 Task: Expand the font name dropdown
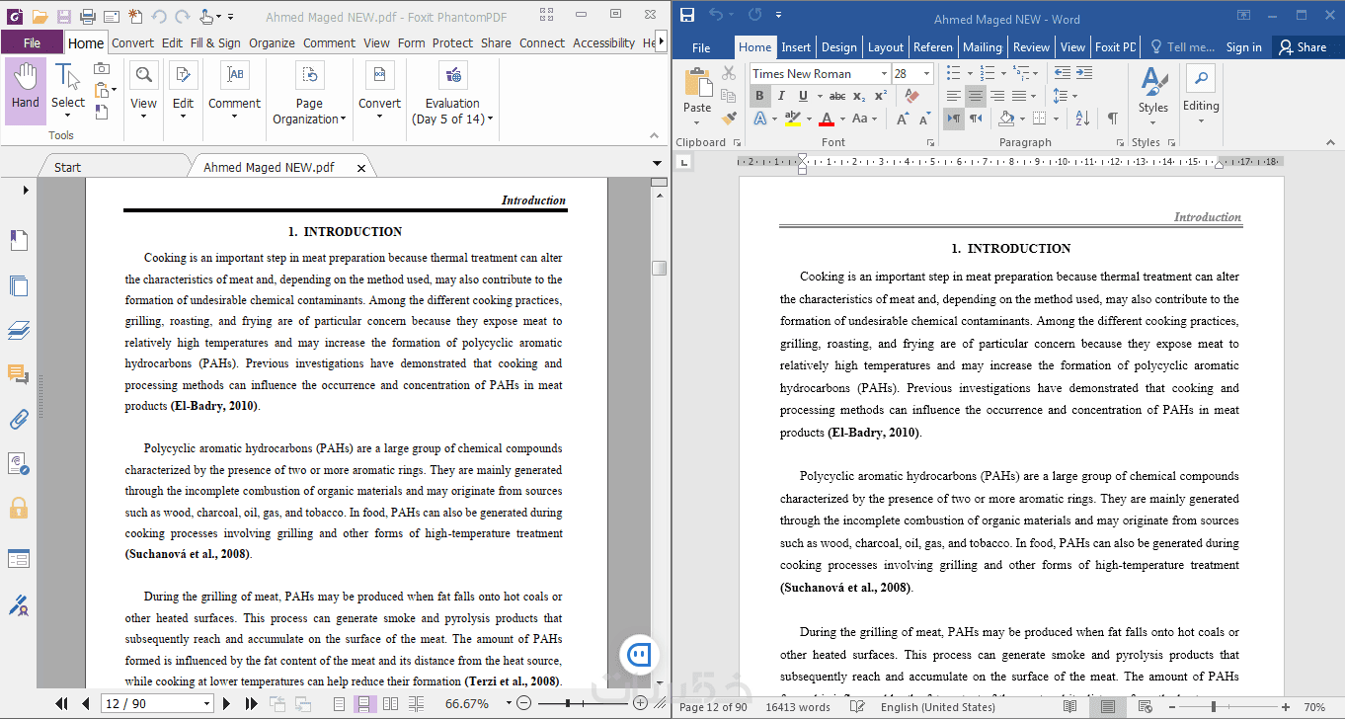coord(884,74)
